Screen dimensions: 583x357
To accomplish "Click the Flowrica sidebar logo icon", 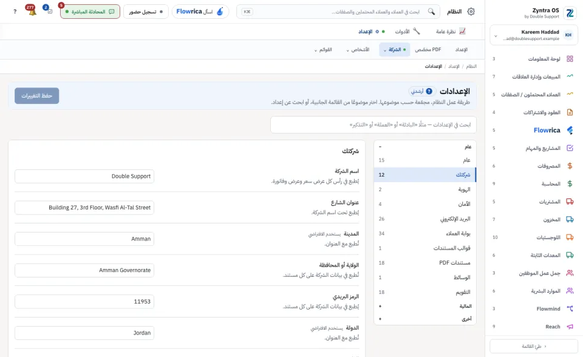I will [x=570, y=130].
